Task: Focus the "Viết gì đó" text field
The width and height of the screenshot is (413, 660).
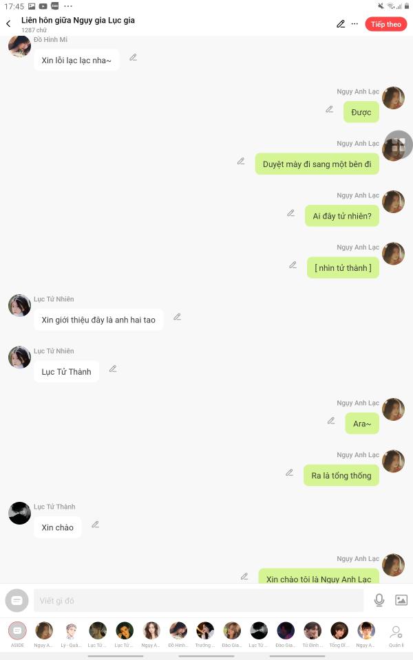Action: click(x=198, y=600)
